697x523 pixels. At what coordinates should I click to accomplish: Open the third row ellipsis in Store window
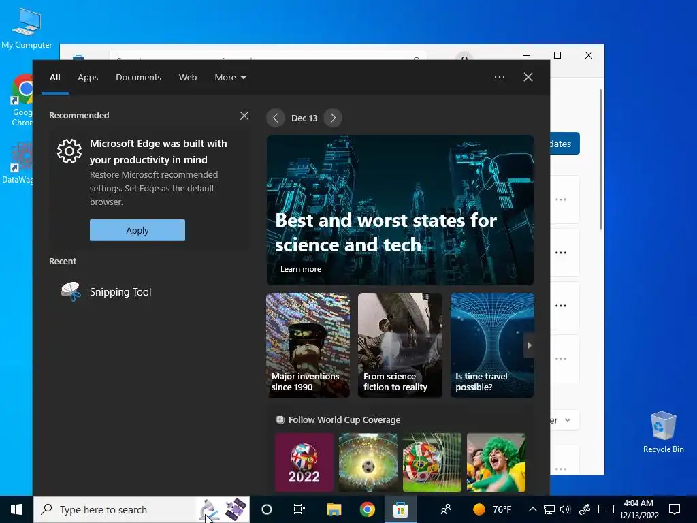561,306
